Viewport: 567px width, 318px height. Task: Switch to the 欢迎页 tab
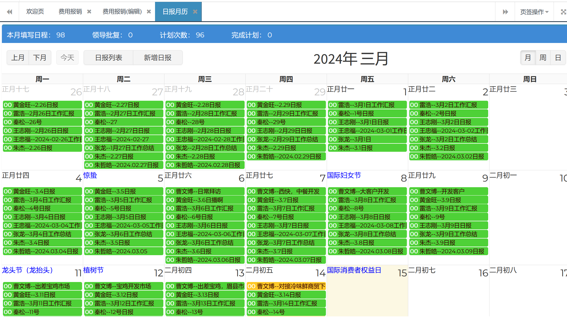coord(35,12)
